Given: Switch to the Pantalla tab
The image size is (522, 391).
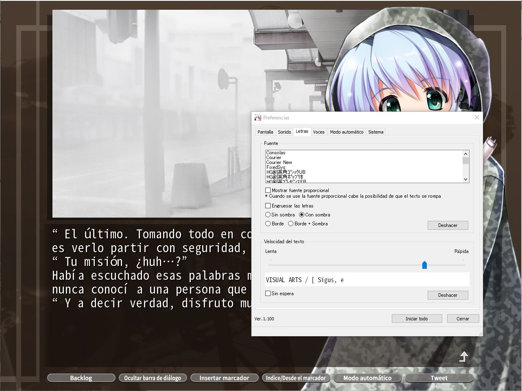Looking at the screenshot, I should [265, 132].
